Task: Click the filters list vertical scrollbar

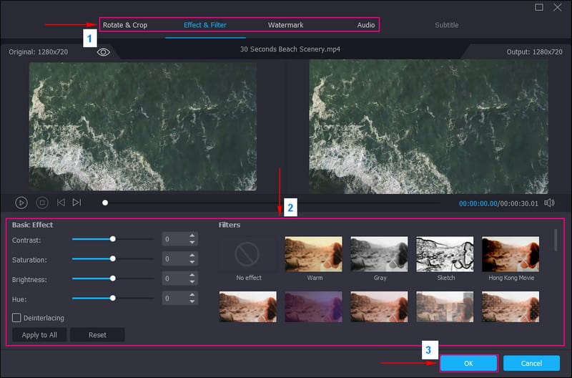Action: coord(556,241)
